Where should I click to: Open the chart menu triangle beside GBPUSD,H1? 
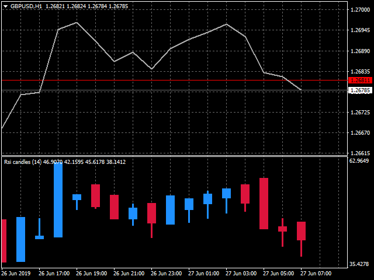click(5, 6)
